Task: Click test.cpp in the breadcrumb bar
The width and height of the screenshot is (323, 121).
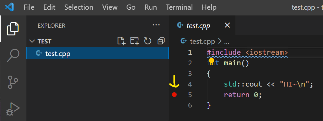Action: coord(203,42)
